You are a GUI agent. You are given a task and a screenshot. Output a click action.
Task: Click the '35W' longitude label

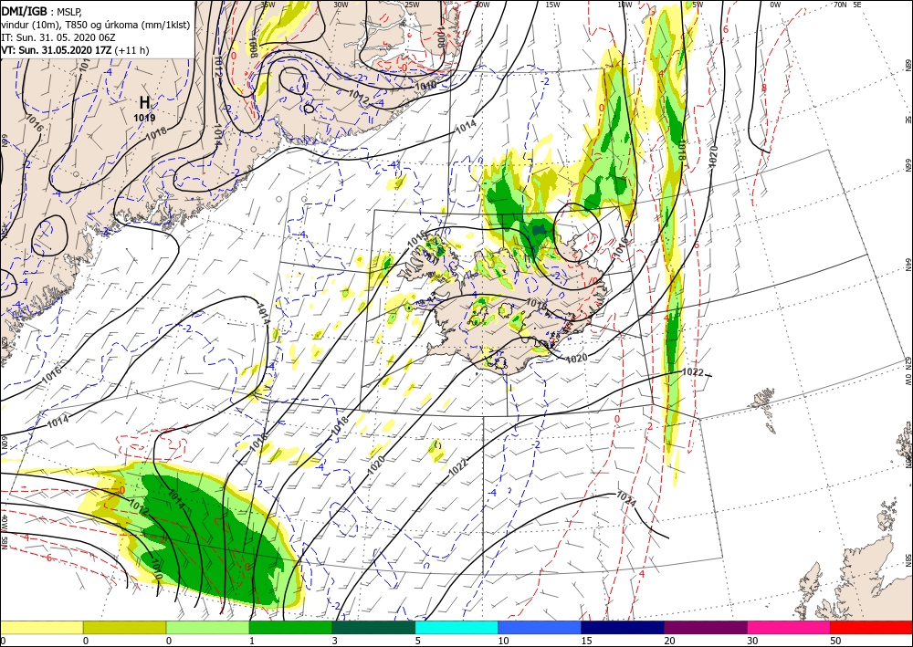268,5
